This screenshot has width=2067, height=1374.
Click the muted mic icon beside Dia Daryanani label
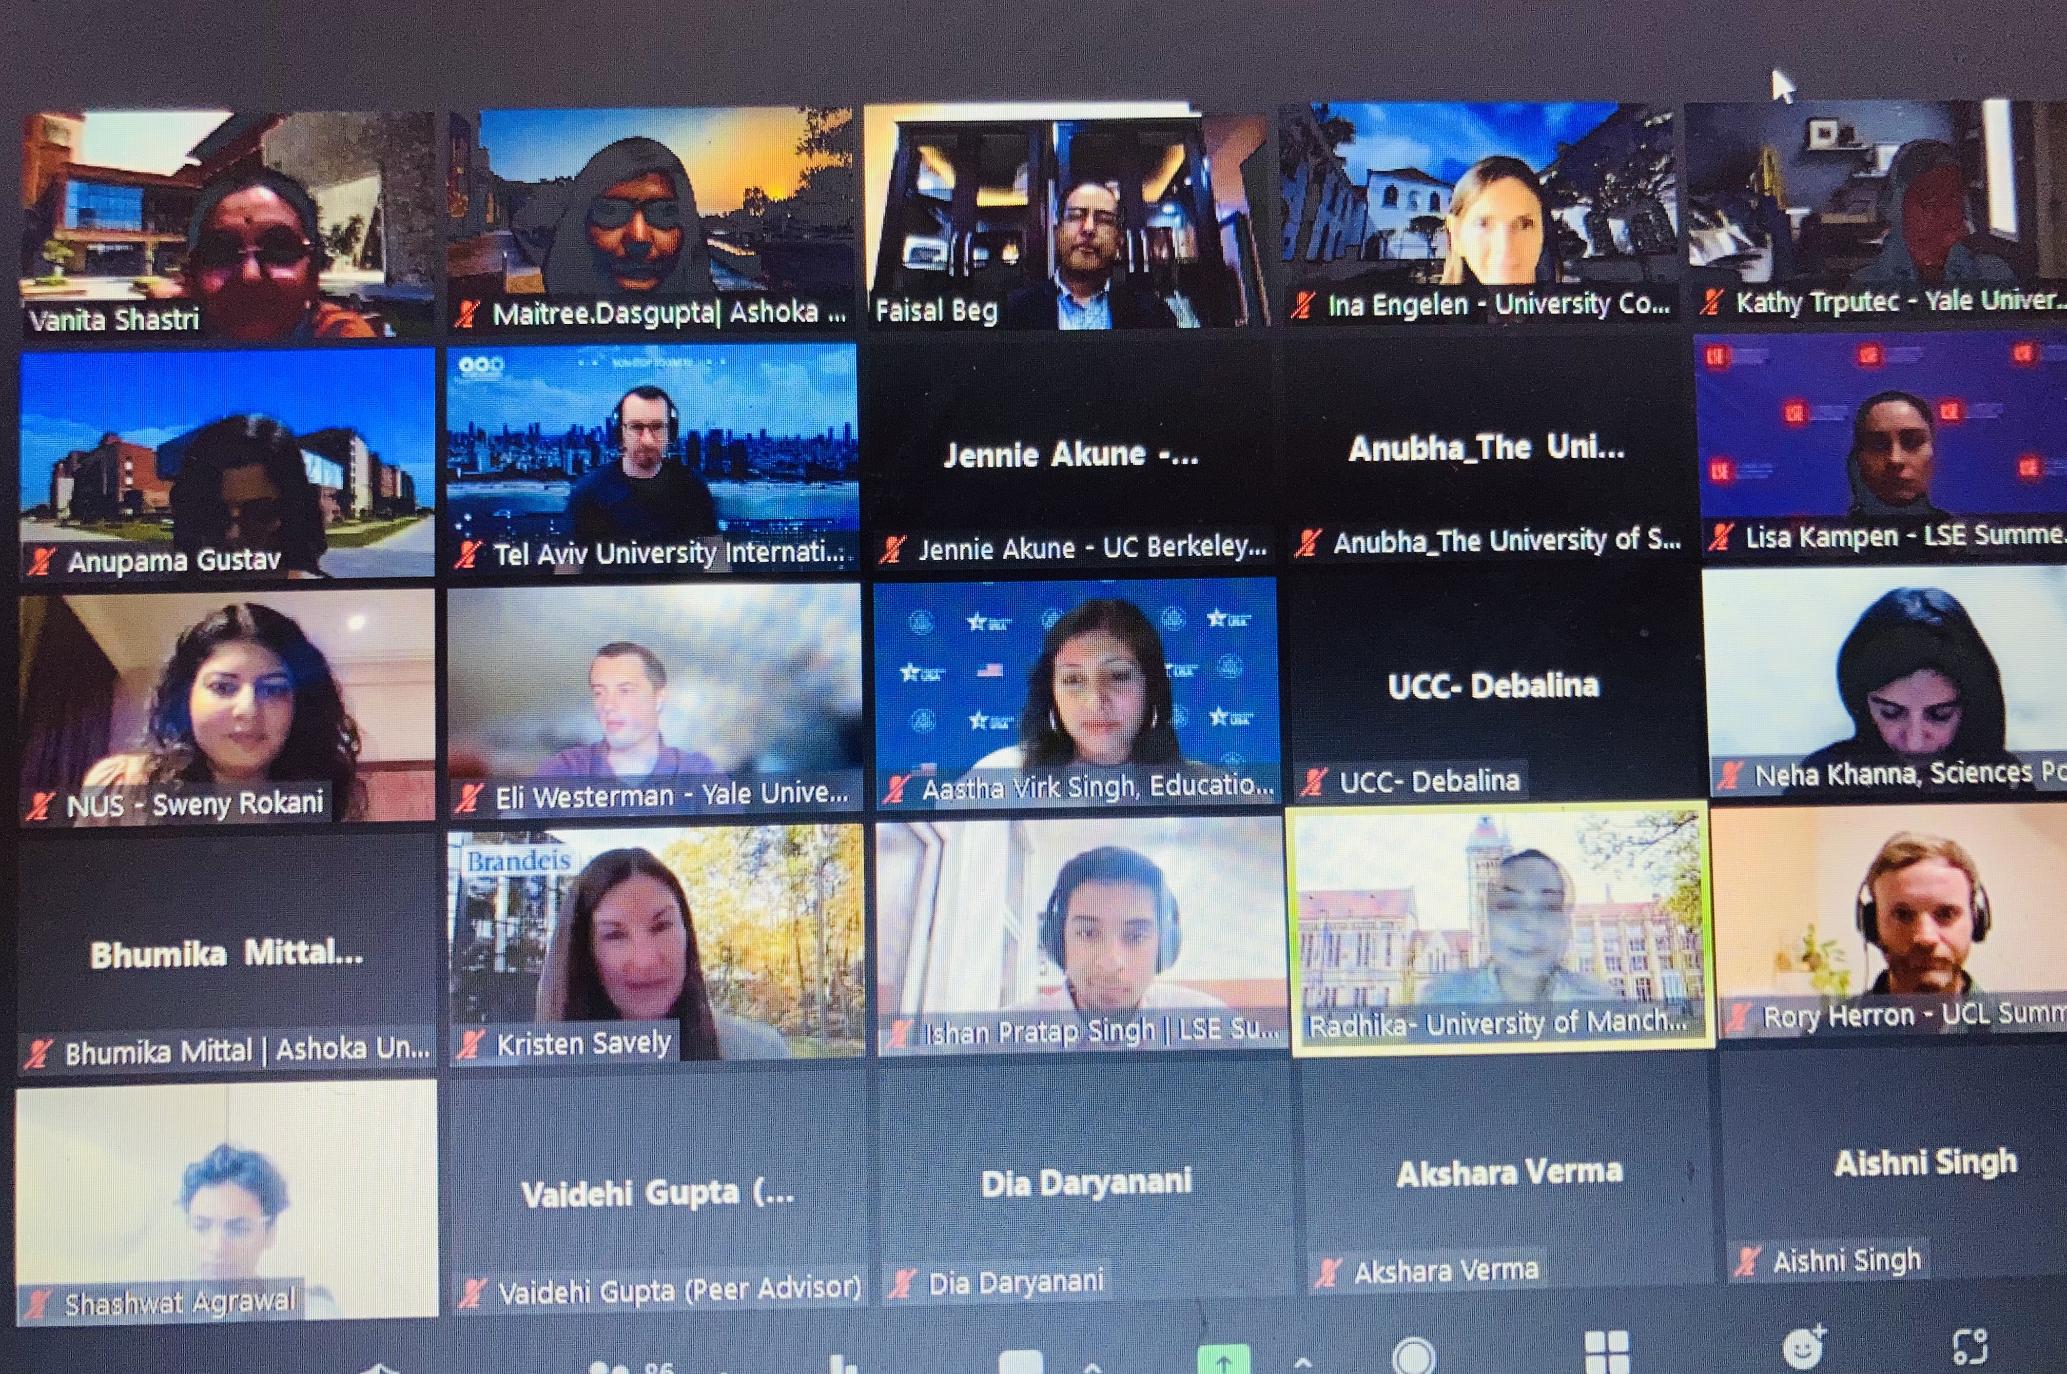coord(903,1284)
